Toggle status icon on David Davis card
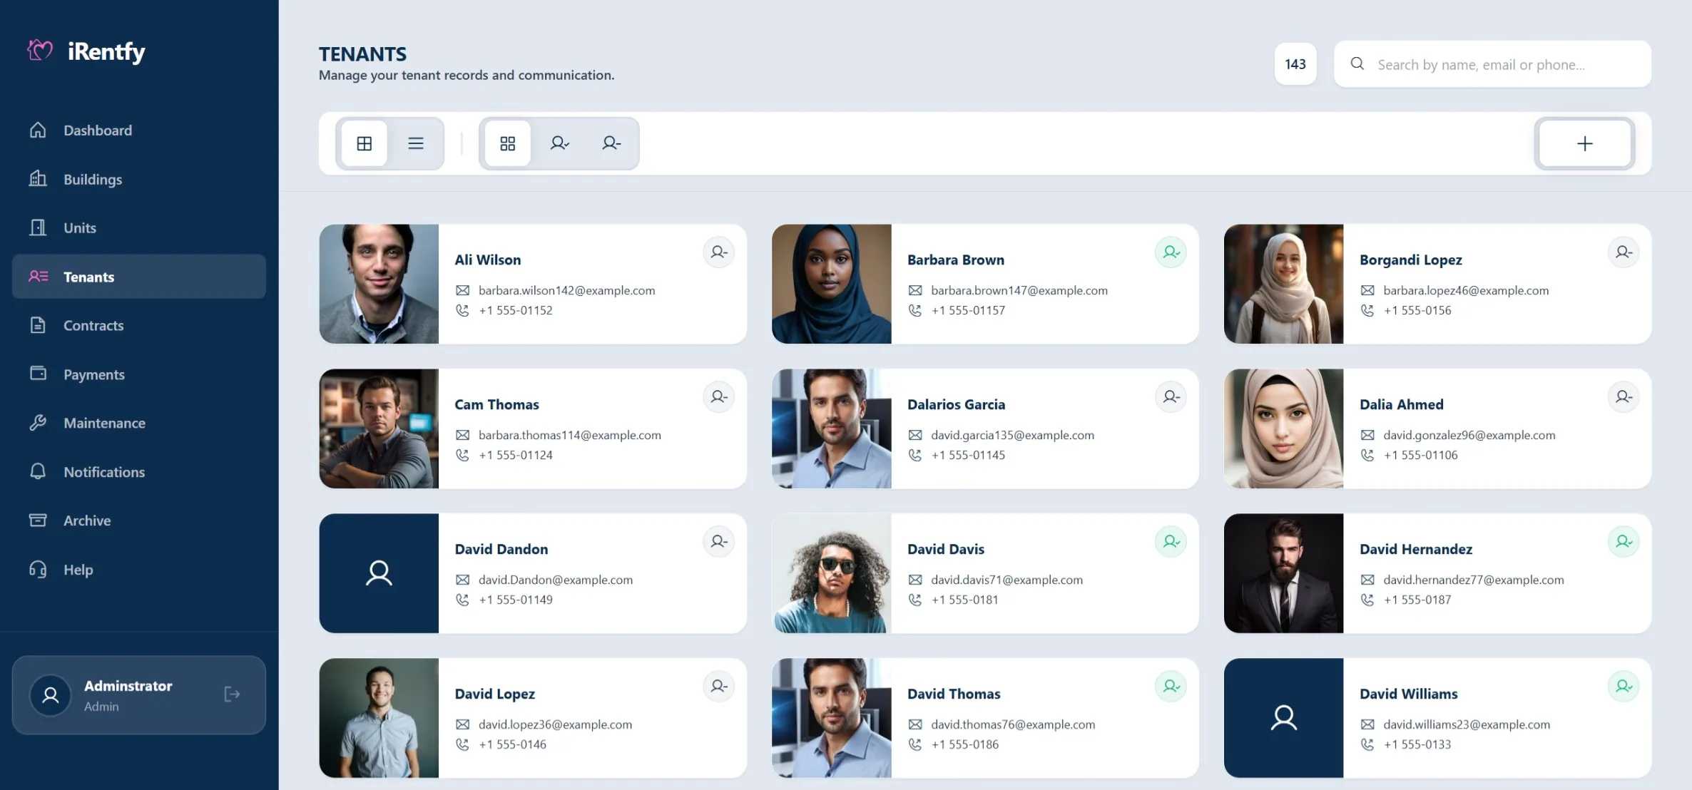 pos(1171,542)
